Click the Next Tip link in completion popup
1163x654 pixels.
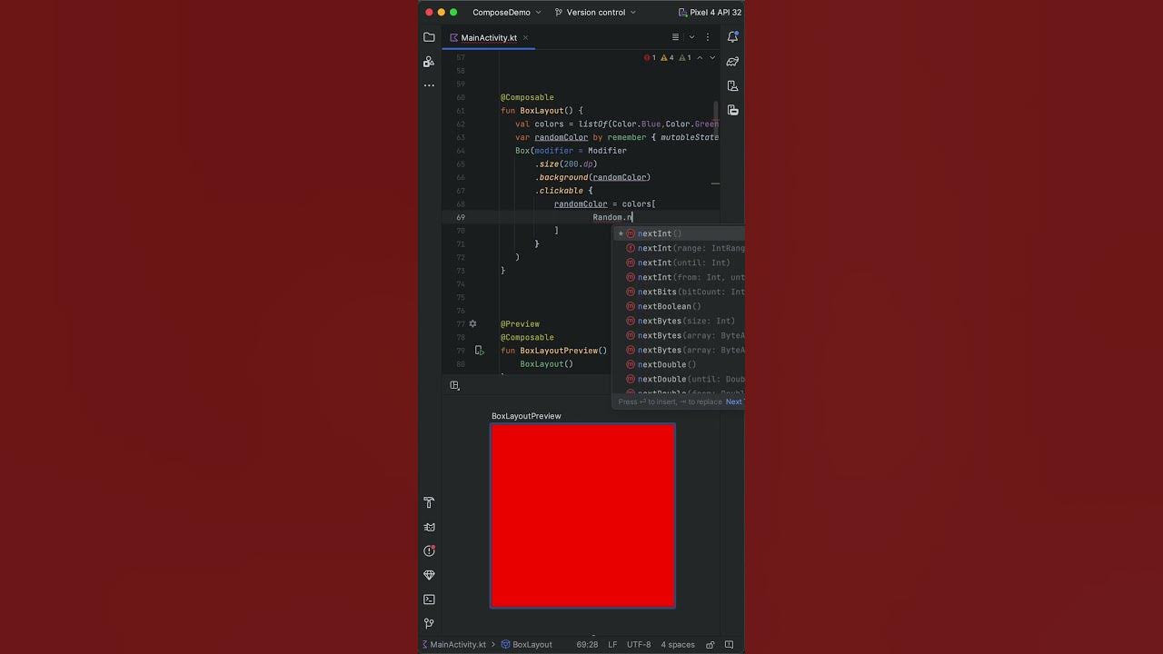point(734,401)
